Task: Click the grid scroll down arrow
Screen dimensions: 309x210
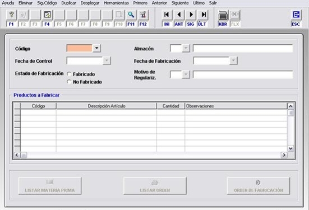Action: (290, 148)
